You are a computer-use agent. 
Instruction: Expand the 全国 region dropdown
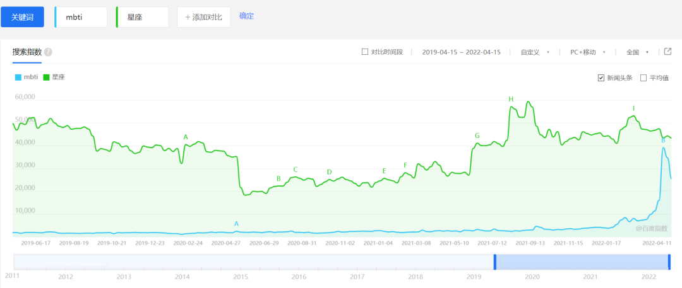click(x=637, y=52)
